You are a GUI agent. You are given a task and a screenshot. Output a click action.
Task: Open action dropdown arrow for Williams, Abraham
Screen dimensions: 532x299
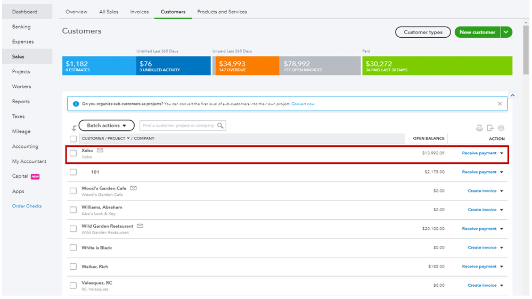click(x=502, y=210)
